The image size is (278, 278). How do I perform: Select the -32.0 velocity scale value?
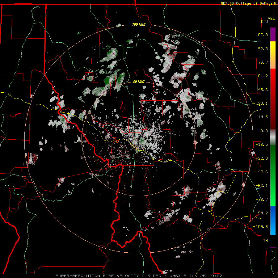(x=262, y=158)
